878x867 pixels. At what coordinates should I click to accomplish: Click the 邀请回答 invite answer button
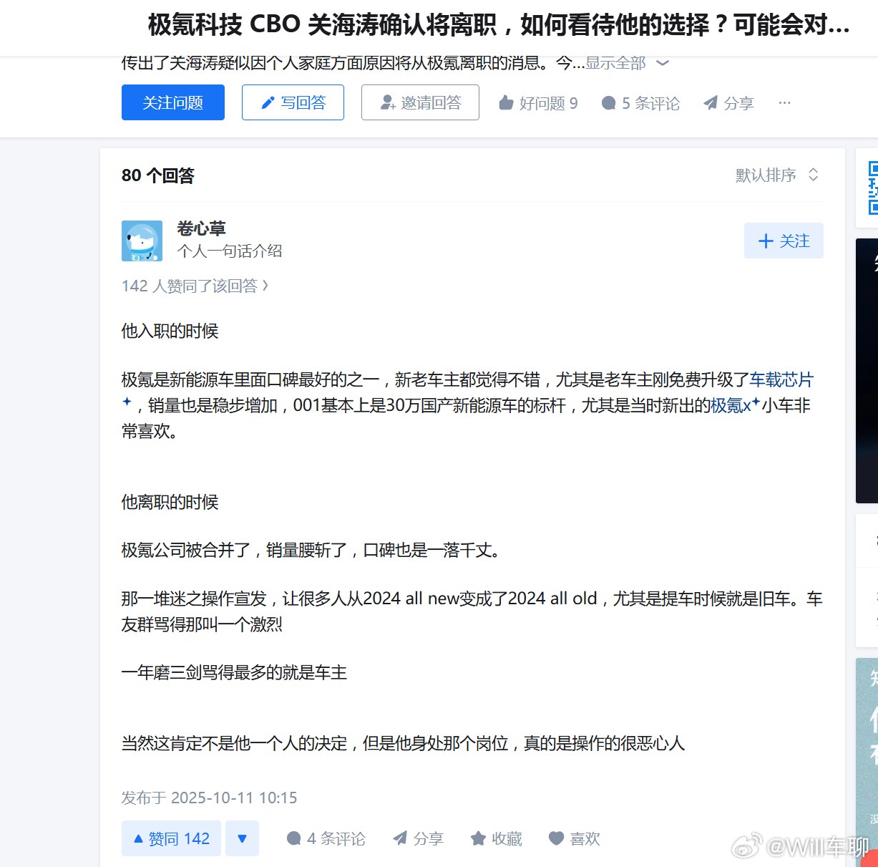[420, 102]
